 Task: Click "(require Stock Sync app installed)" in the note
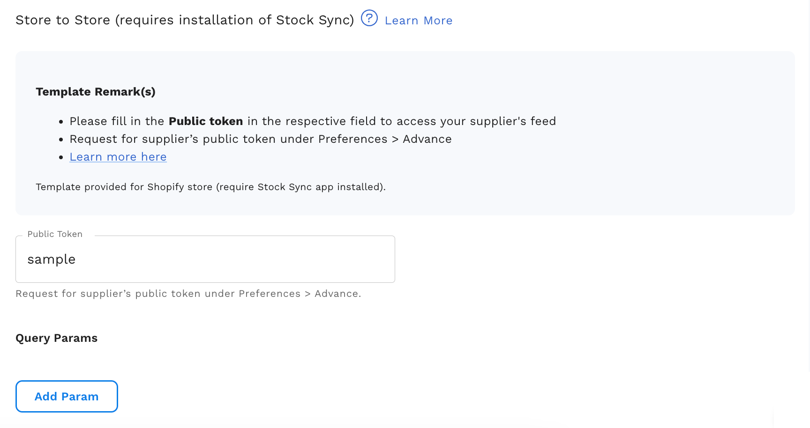point(300,187)
